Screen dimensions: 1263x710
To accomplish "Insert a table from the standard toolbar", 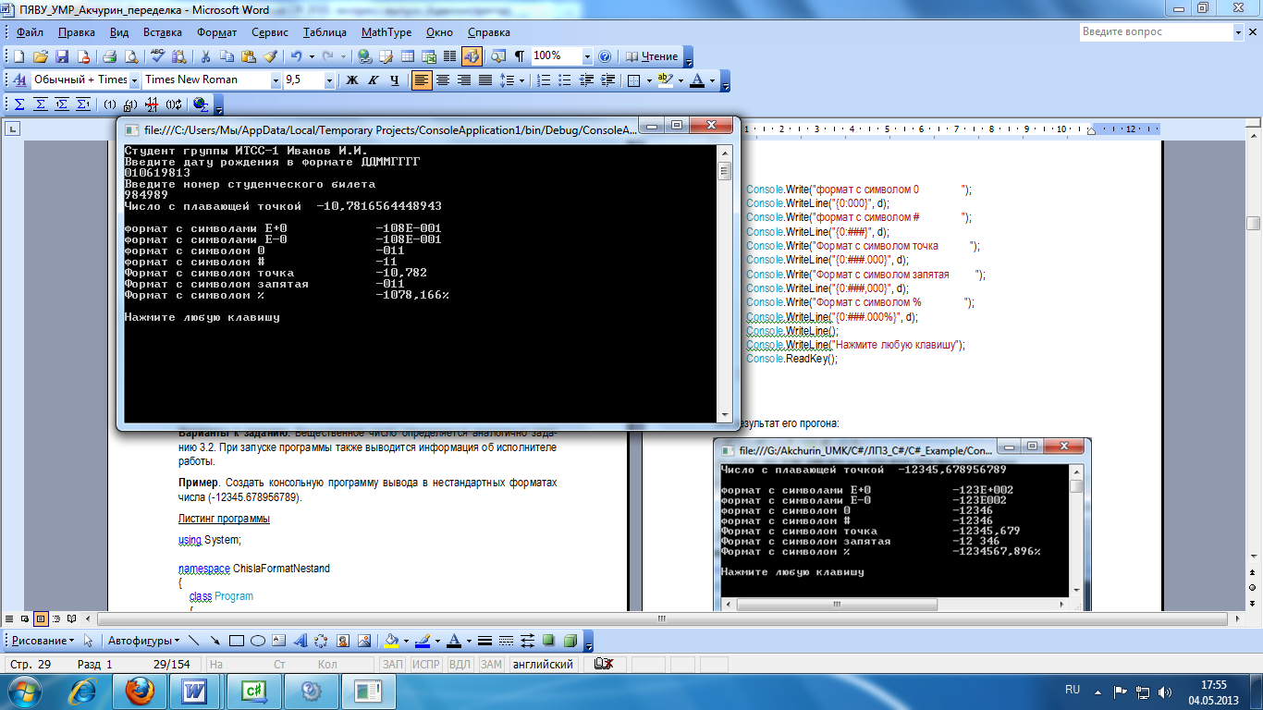I will (x=407, y=56).
